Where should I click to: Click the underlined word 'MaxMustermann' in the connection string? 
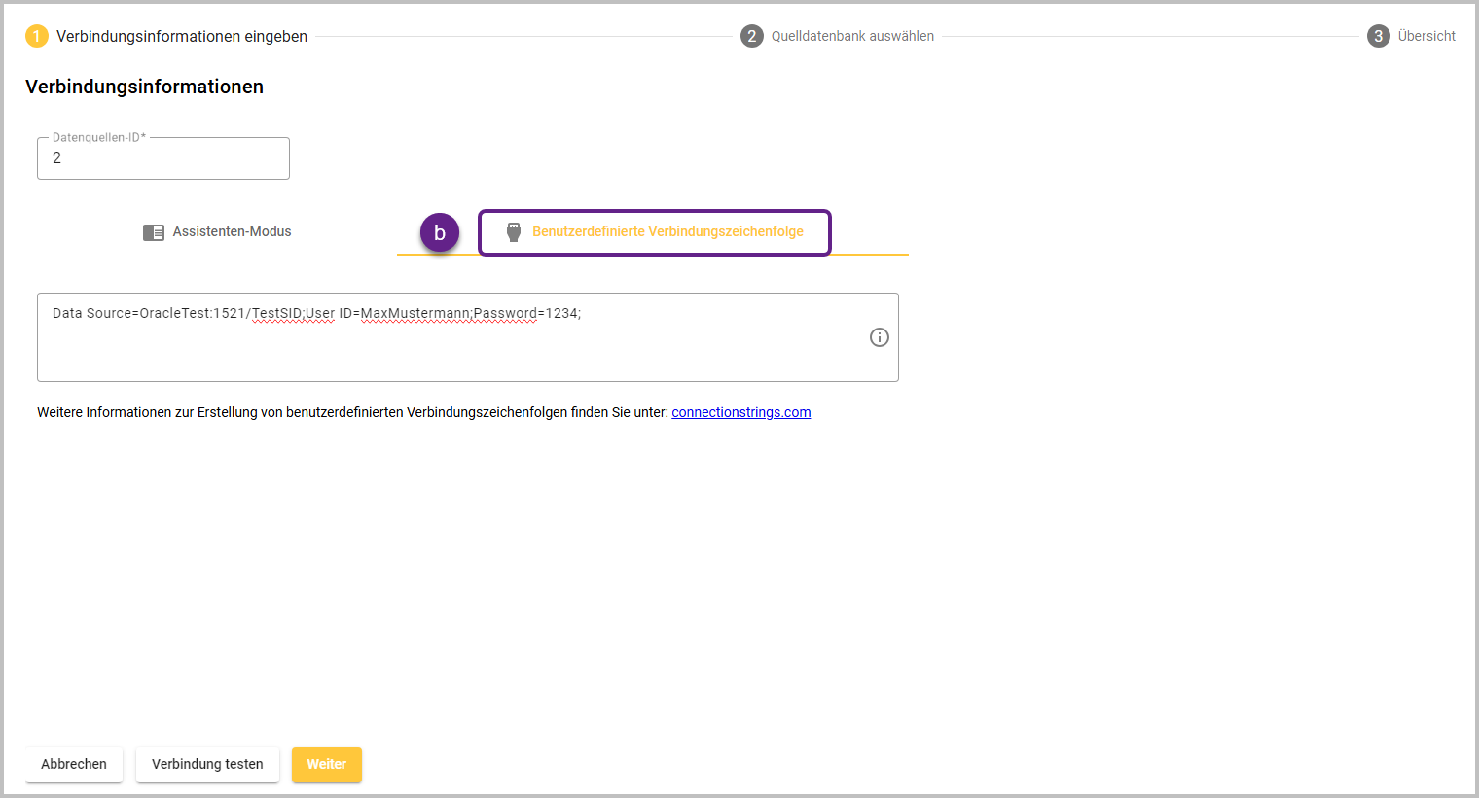click(415, 313)
